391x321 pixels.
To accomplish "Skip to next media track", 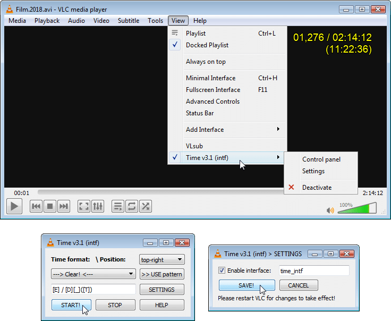I will click(x=64, y=206).
